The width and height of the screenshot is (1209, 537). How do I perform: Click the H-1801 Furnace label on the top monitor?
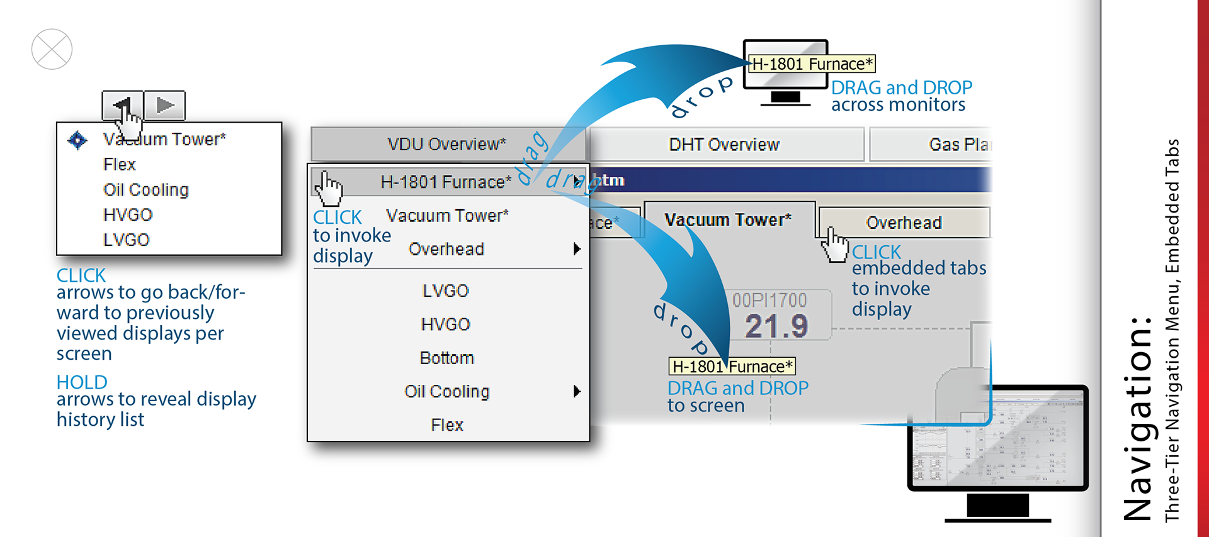pos(812,64)
